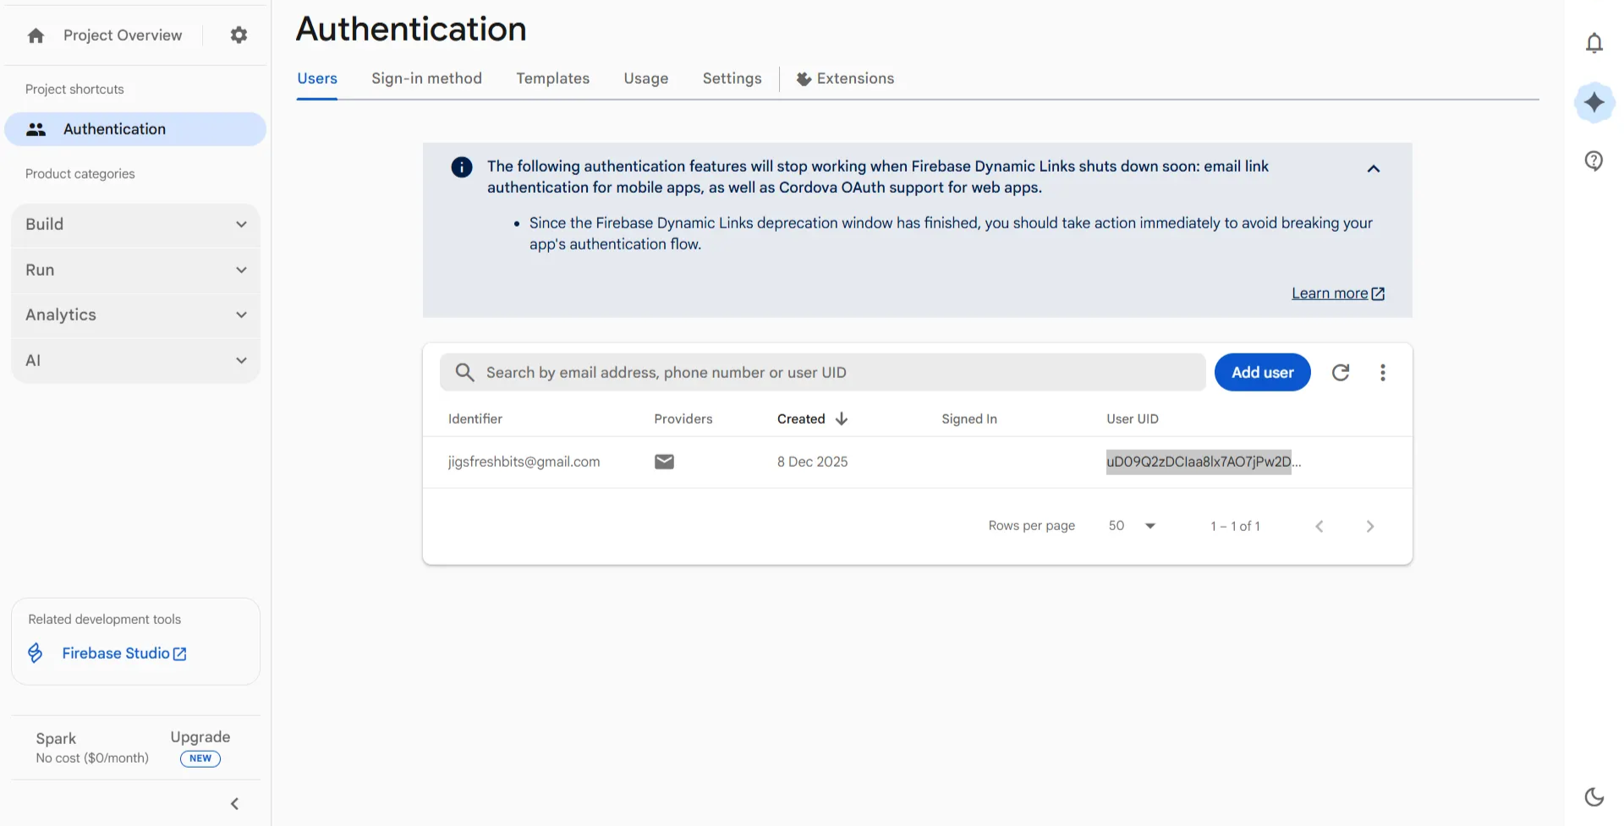This screenshot has height=826, width=1624.
Task: Select Authentication in sidebar
Action: (135, 129)
